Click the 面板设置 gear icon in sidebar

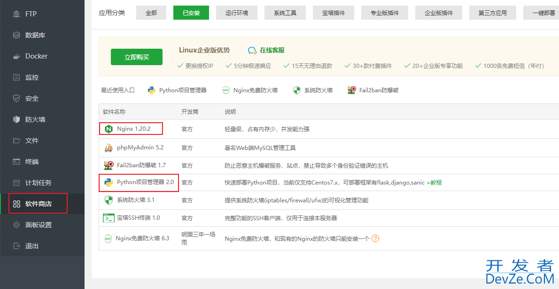point(16,225)
